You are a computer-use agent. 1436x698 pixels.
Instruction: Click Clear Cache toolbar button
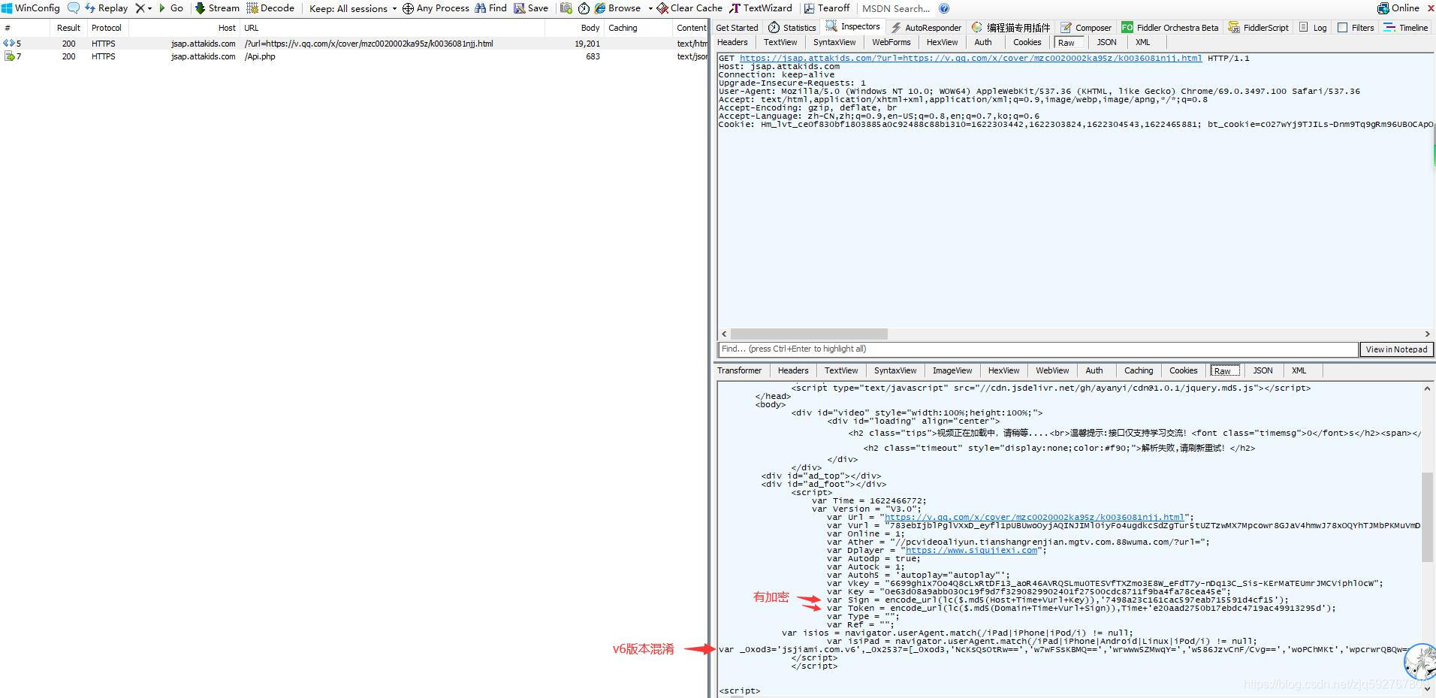[689, 8]
